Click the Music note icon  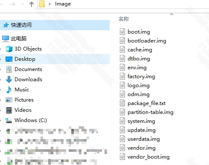(9, 90)
